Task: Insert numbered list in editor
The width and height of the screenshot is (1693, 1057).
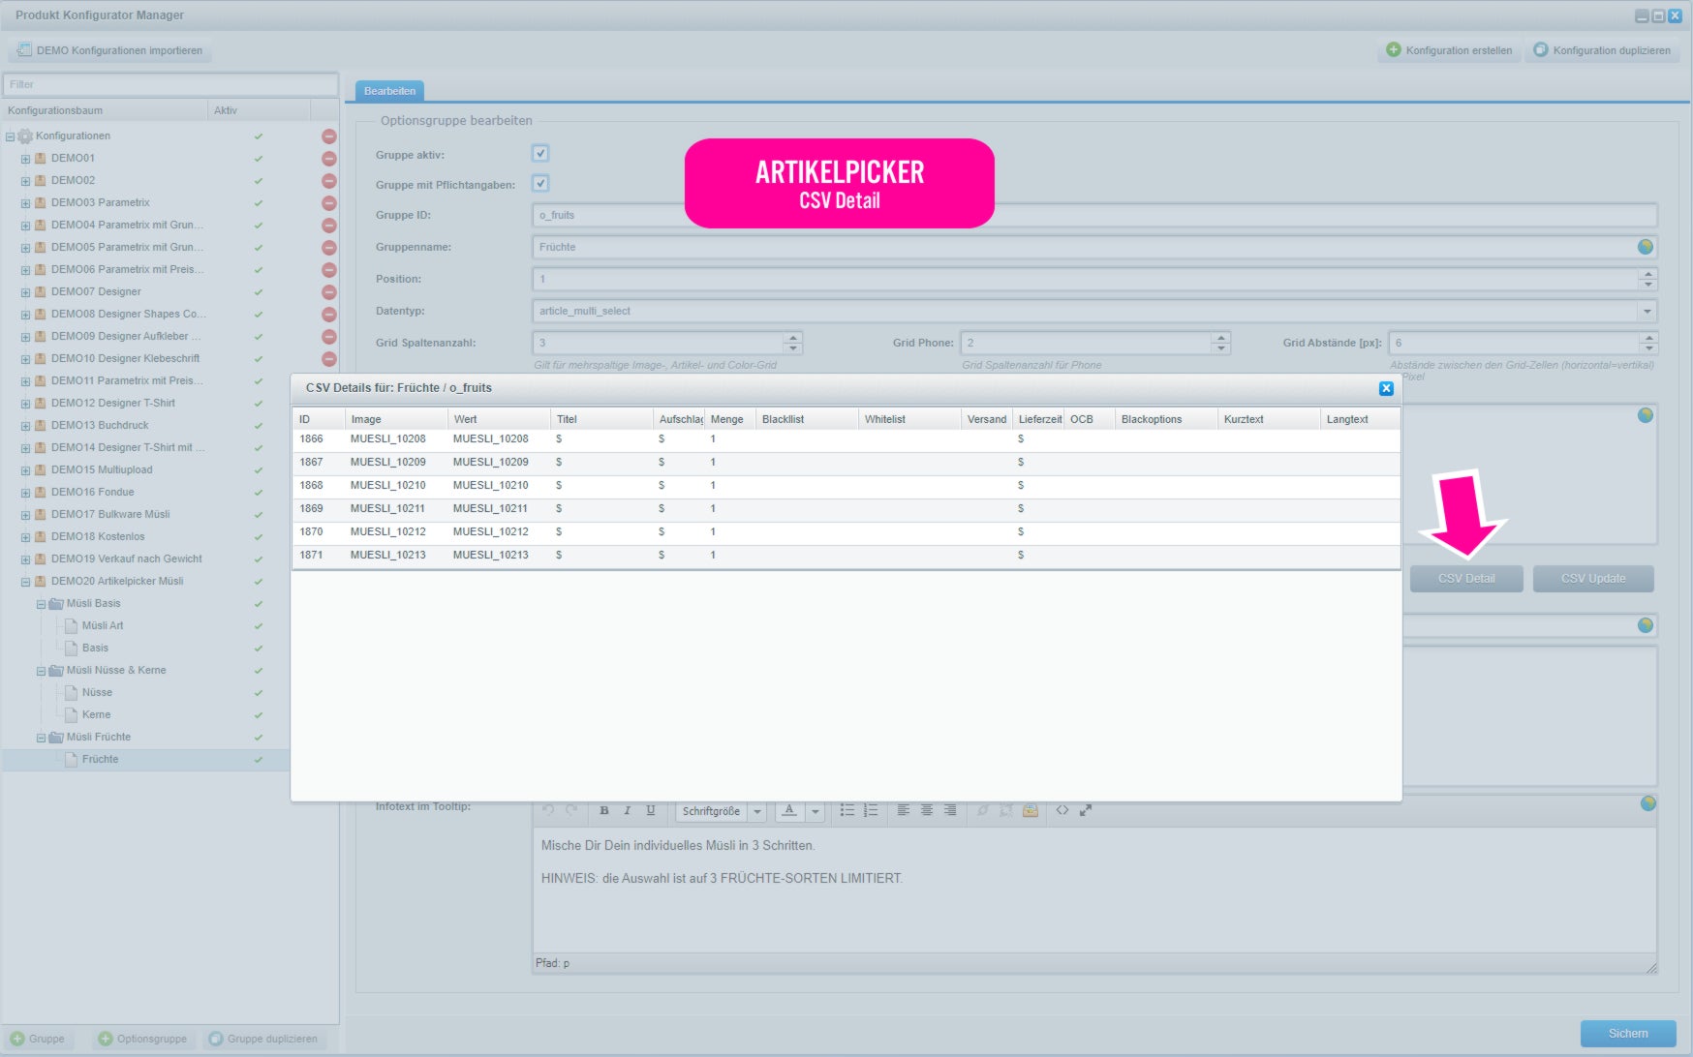Action: [x=871, y=811]
